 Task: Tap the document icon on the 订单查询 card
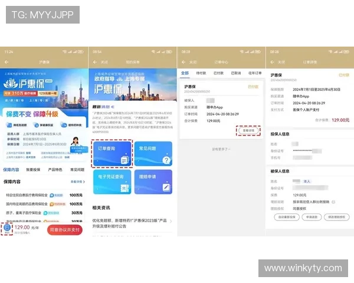tap(124, 160)
